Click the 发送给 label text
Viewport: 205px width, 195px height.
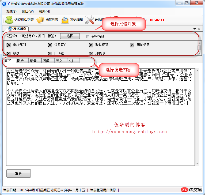pos(31,36)
